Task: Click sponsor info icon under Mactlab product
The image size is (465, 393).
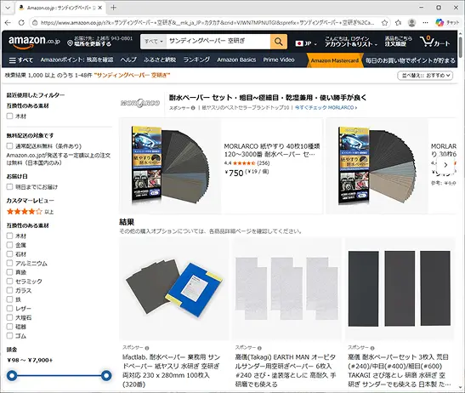Action: [147, 348]
